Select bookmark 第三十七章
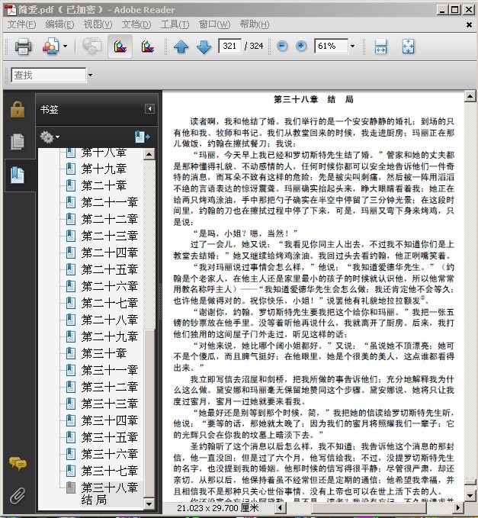478x518 pixels. pos(109,471)
